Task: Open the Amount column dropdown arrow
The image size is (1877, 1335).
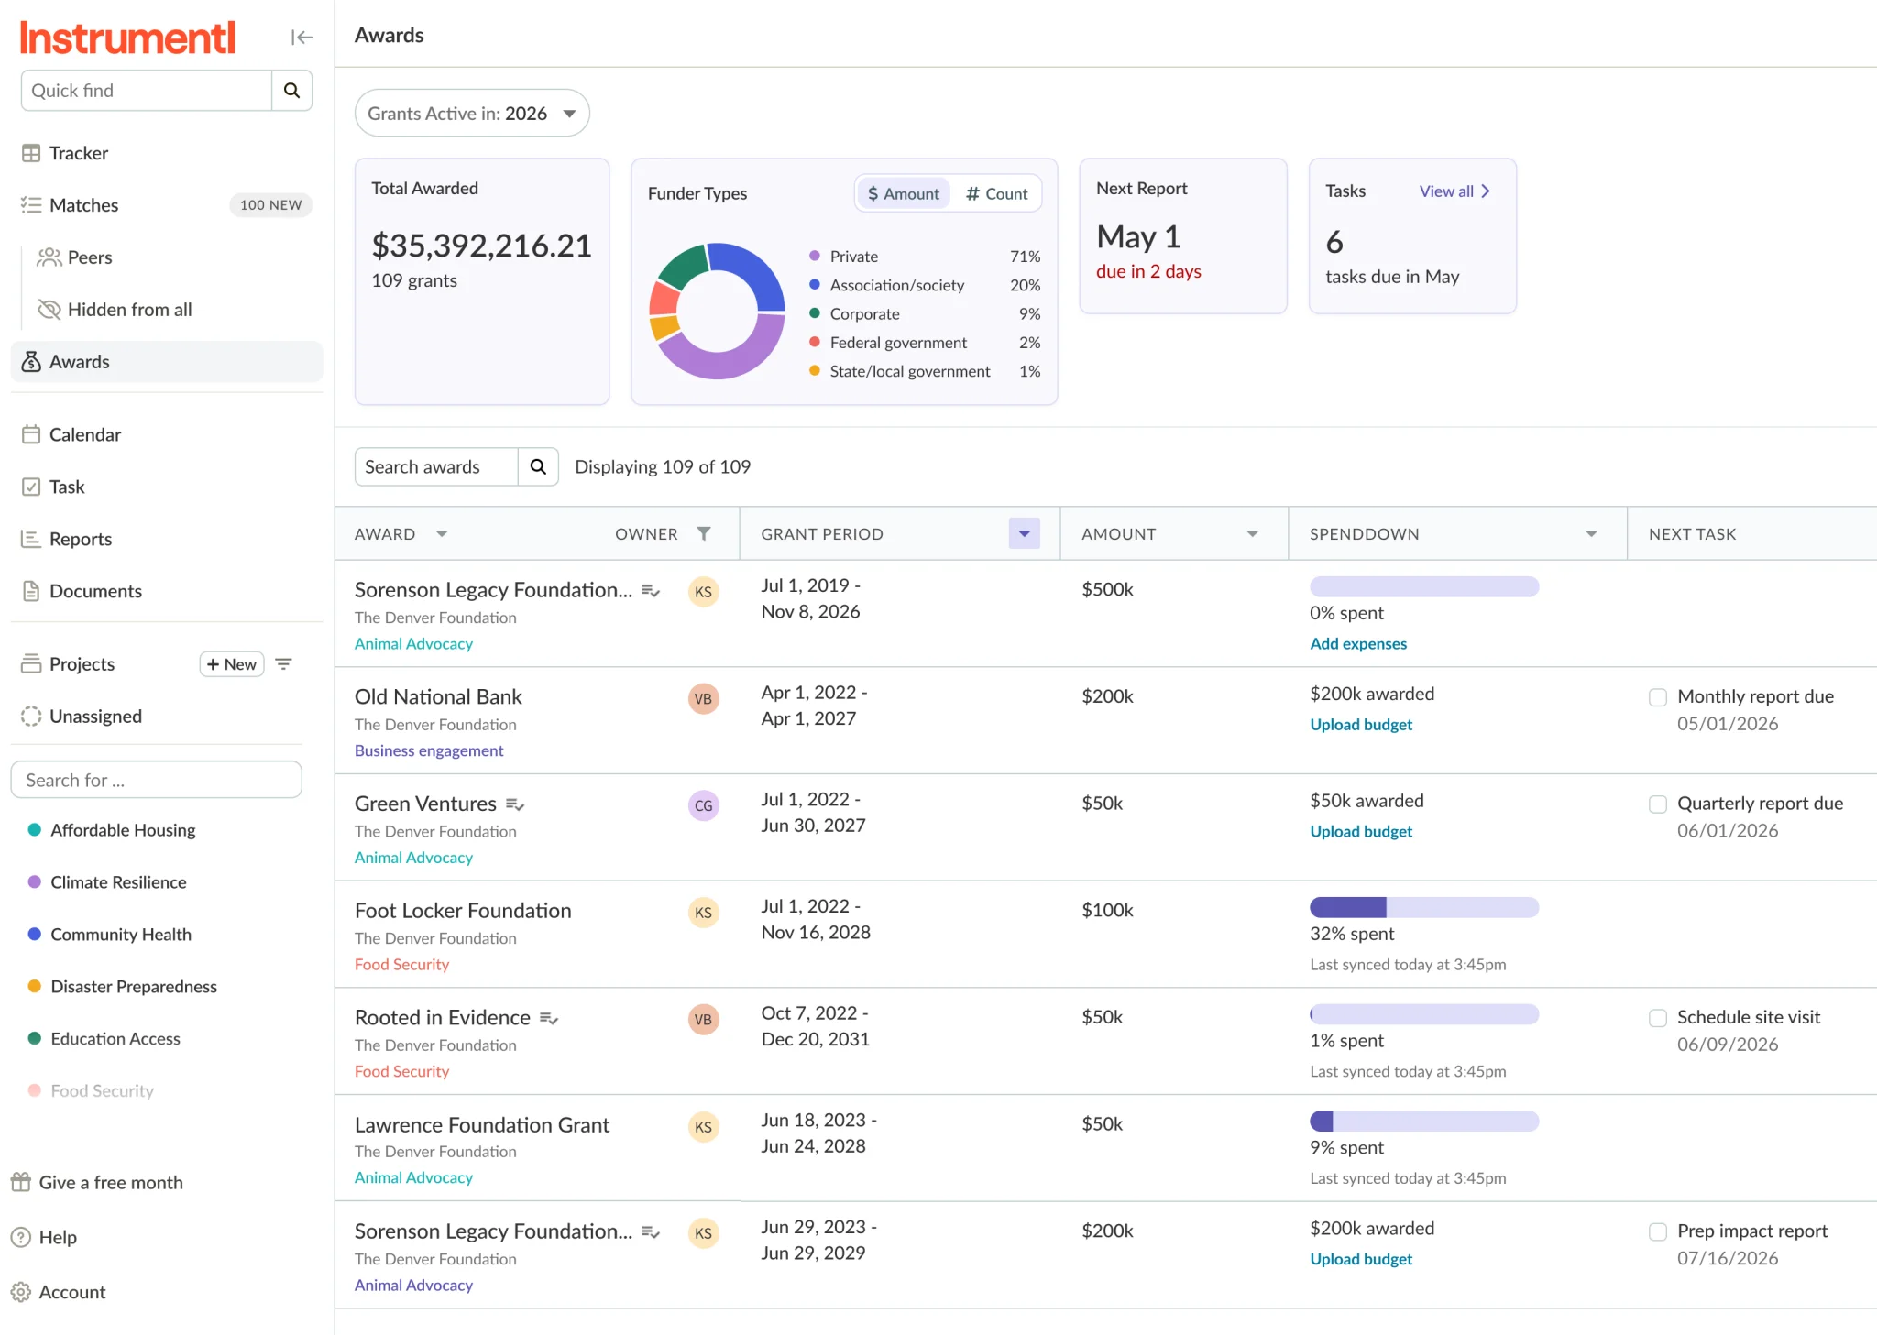Action: (1252, 533)
